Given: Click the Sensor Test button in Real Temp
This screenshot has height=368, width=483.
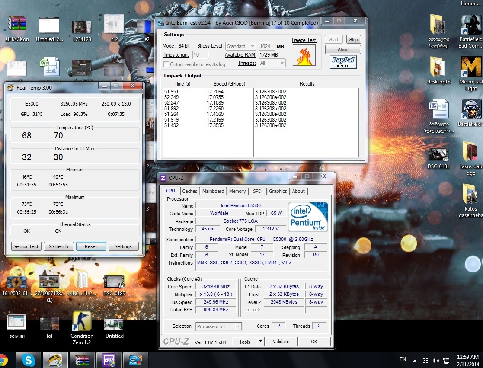Looking at the screenshot, I should 26,246.
